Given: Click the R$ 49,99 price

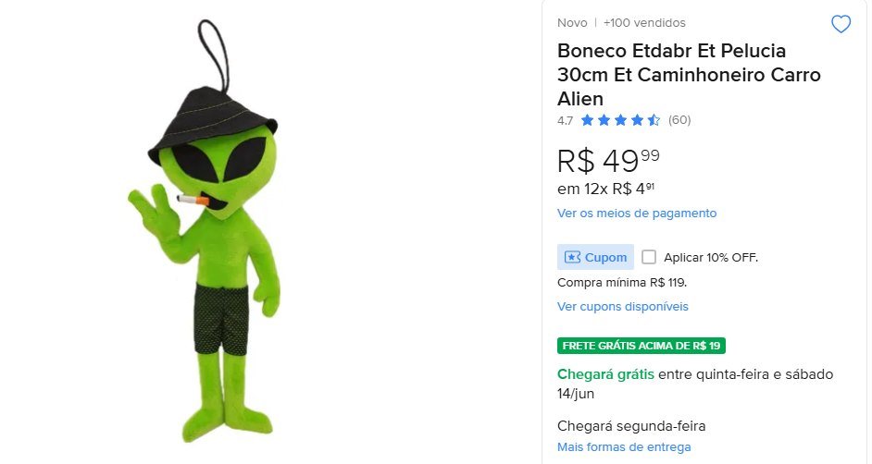Looking at the screenshot, I should click(x=608, y=161).
